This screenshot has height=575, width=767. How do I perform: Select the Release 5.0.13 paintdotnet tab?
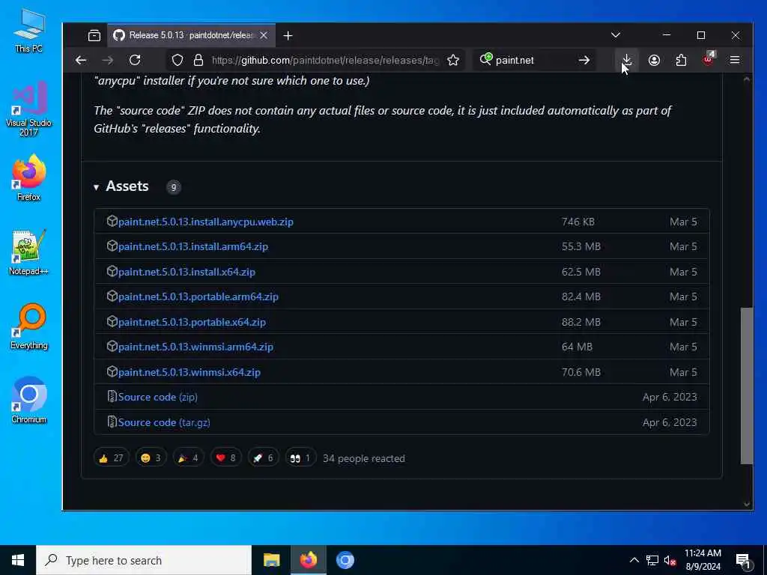pyautogui.click(x=191, y=35)
